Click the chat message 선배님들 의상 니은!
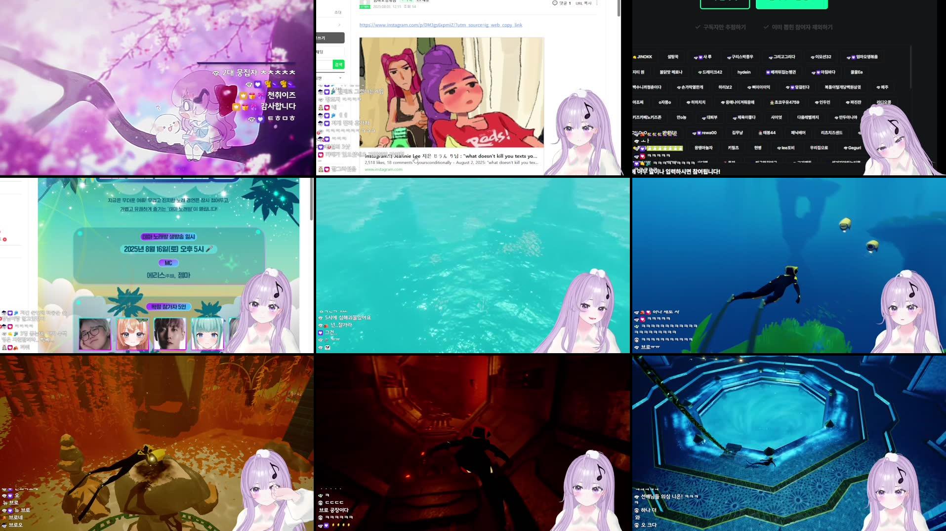 669,496
